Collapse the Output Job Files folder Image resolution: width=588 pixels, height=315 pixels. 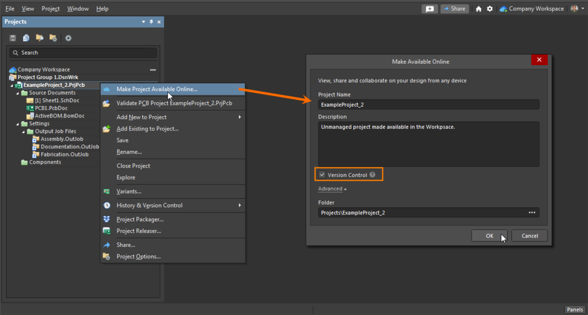pos(24,131)
